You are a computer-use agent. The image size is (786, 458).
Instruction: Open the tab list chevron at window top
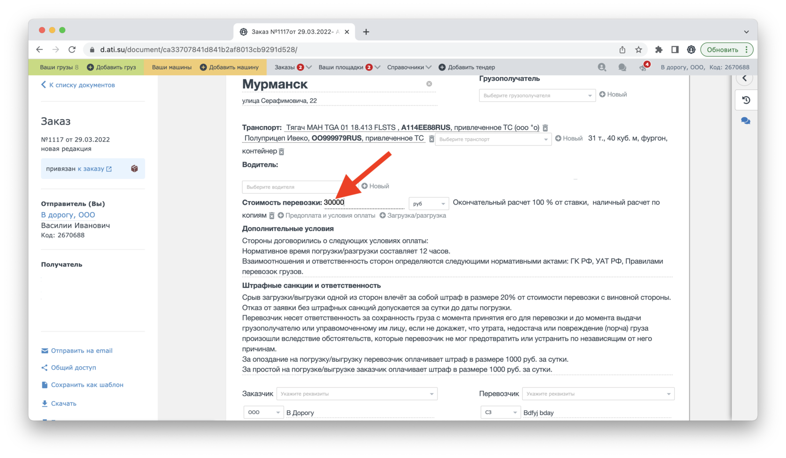[746, 32]
